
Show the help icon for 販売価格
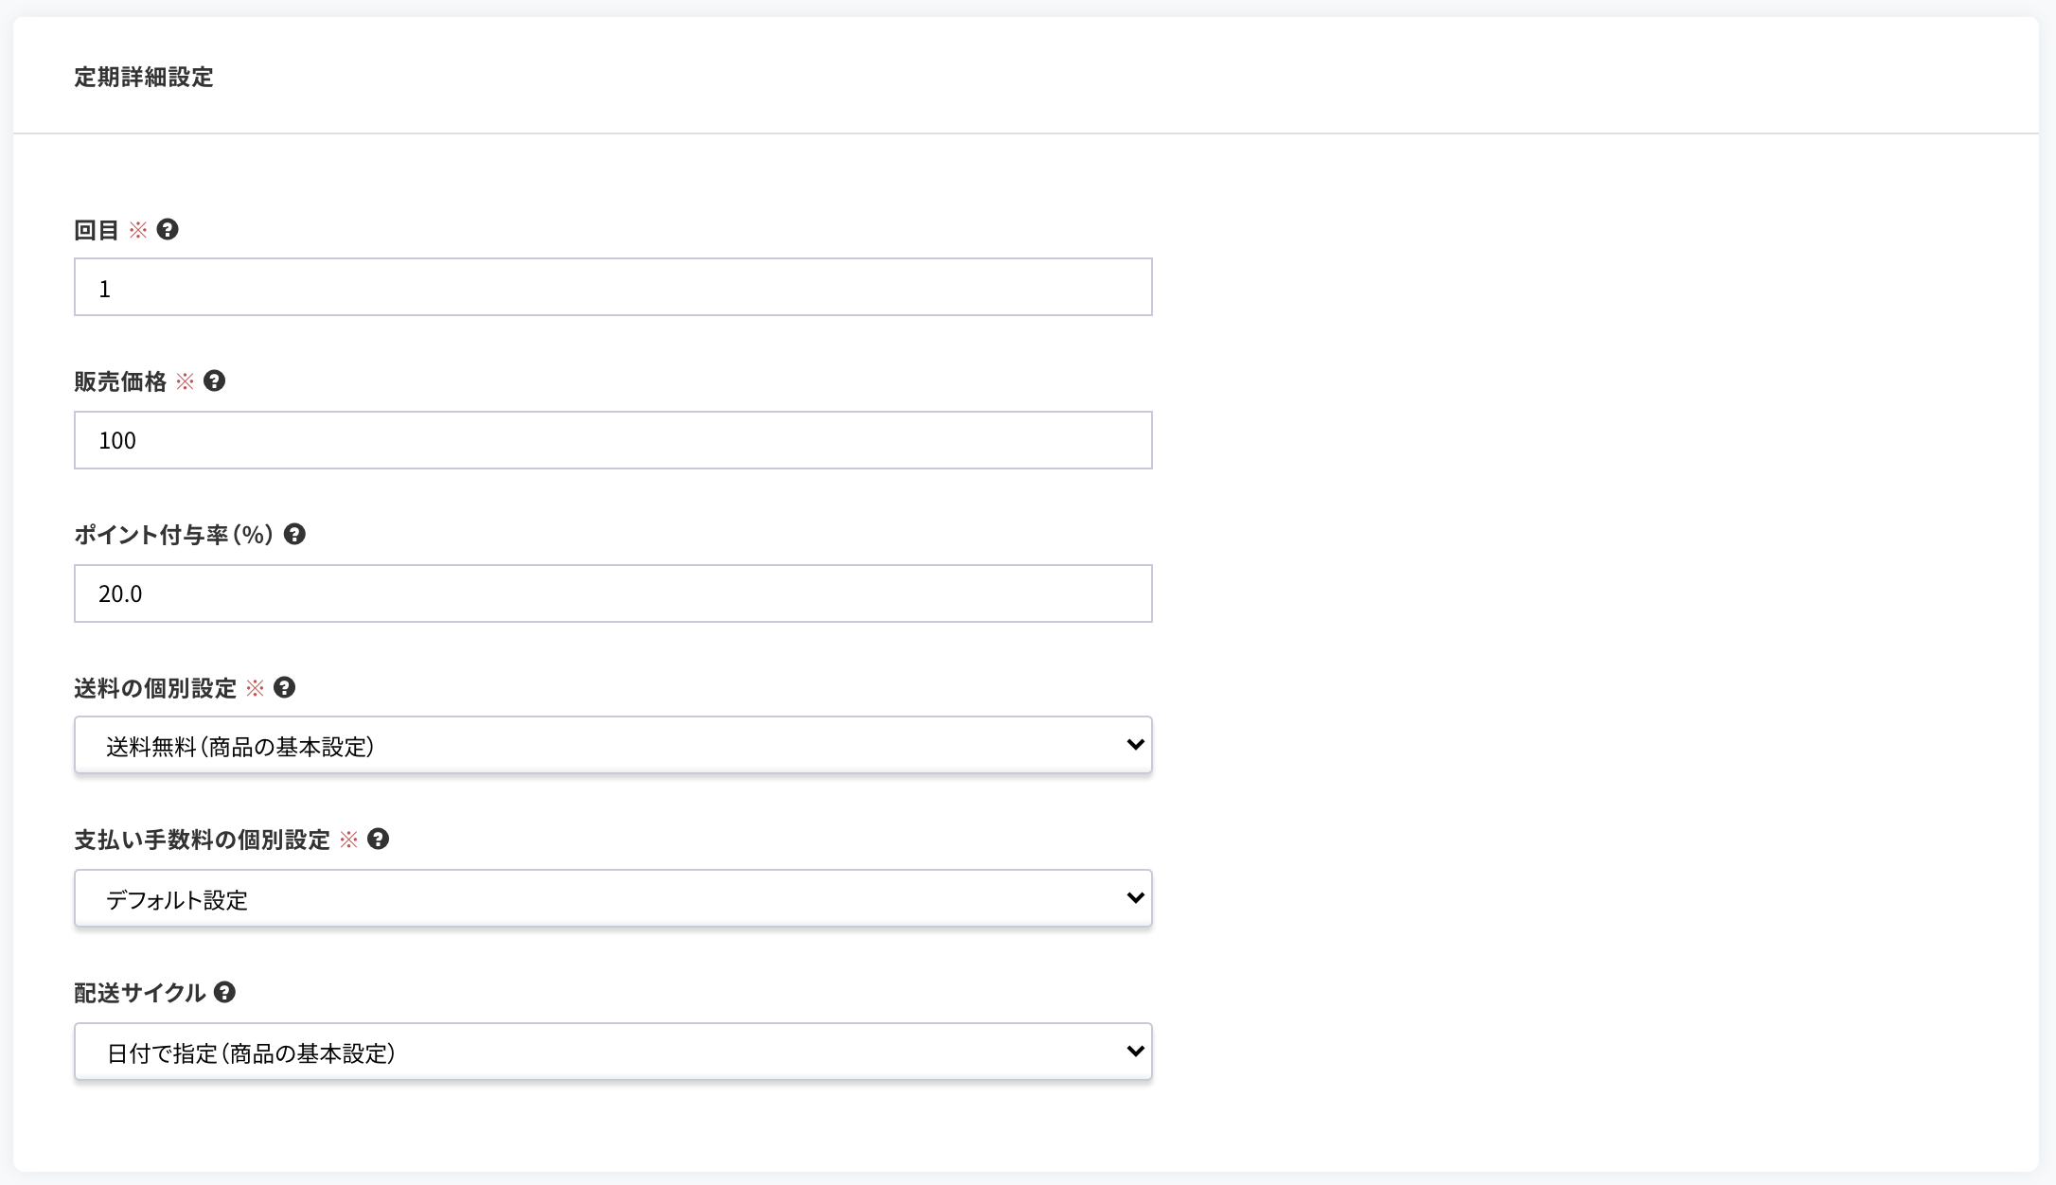click(215, 381)
